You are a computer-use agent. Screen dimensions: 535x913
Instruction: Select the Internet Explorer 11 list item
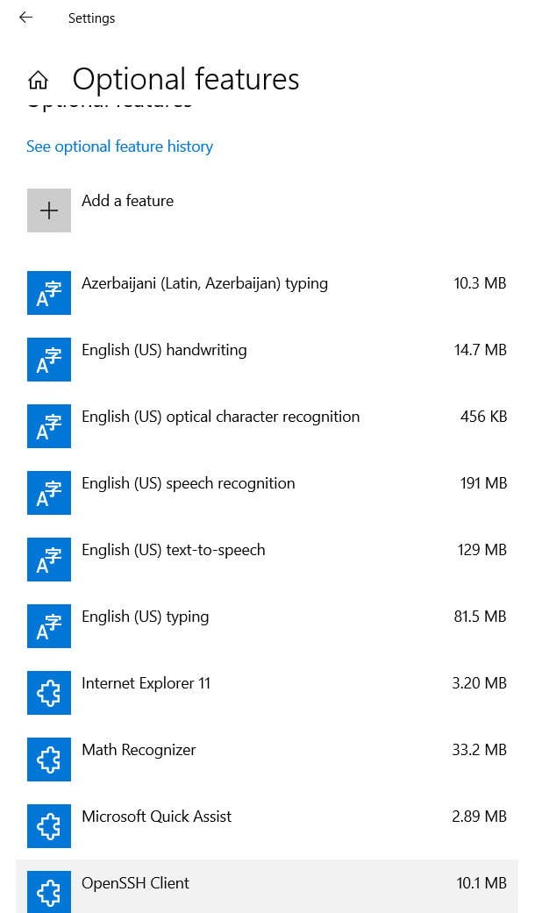tap(267, 693)
